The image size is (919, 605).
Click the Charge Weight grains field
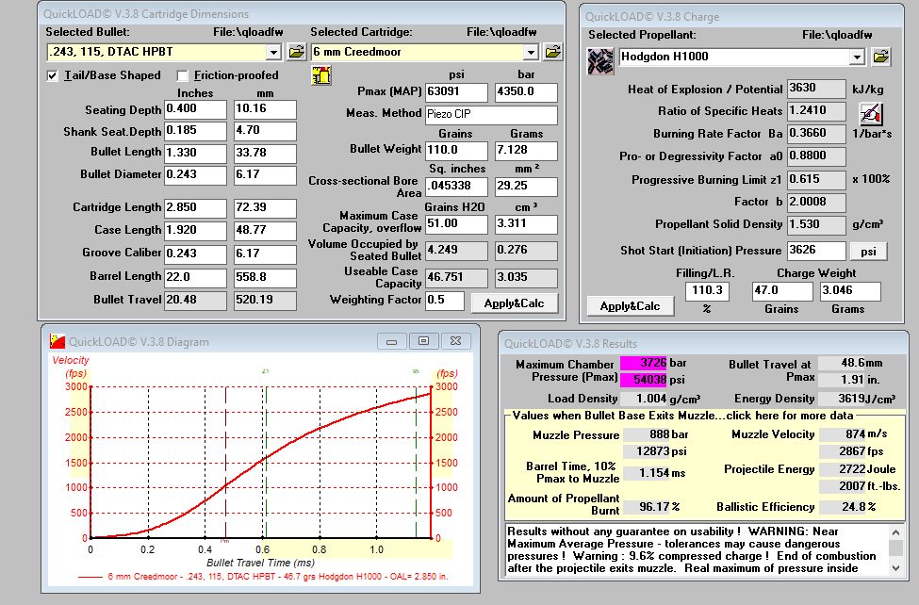tap(780, 291)
